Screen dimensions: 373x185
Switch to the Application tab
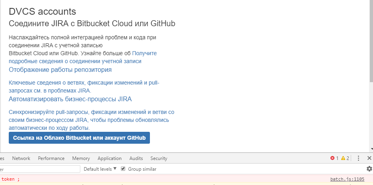click(109, 158)
